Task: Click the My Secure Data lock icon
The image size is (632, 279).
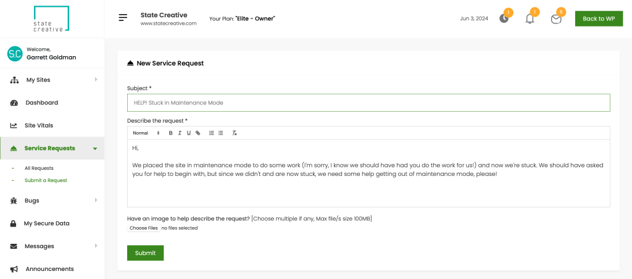Action: [14, 223]
